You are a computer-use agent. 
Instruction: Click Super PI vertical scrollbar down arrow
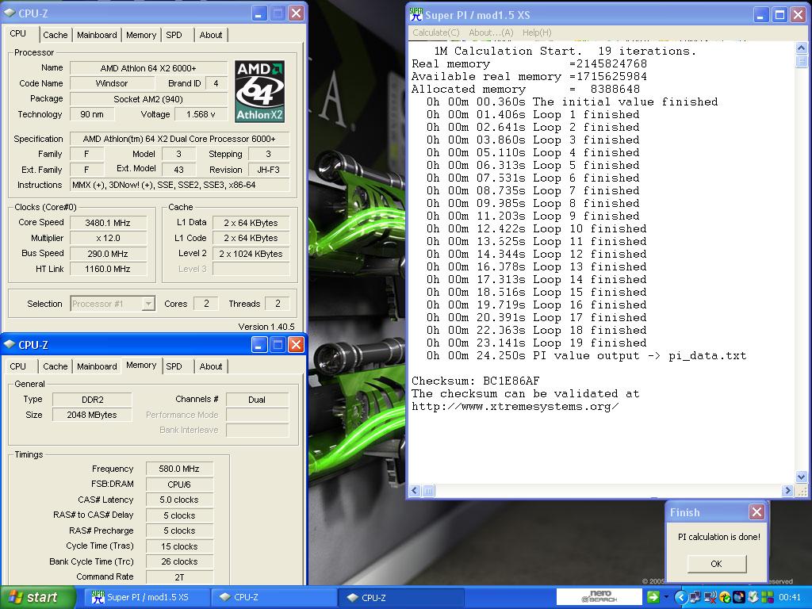(x=801, y=477)
